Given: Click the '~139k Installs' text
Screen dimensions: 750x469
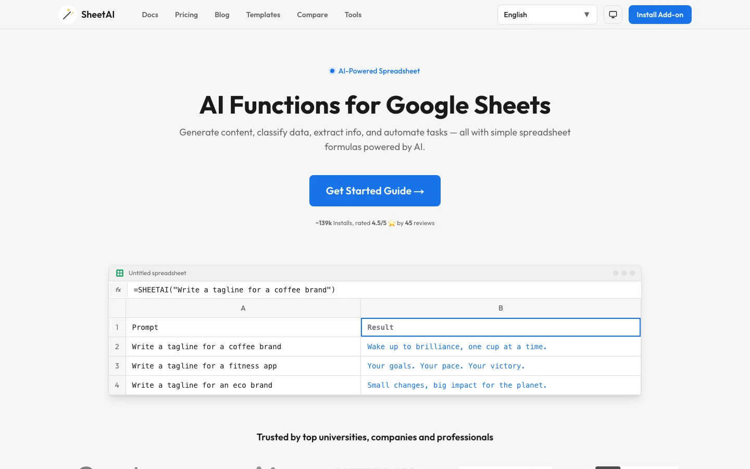Looking at the screenshot, I should 333,223.
